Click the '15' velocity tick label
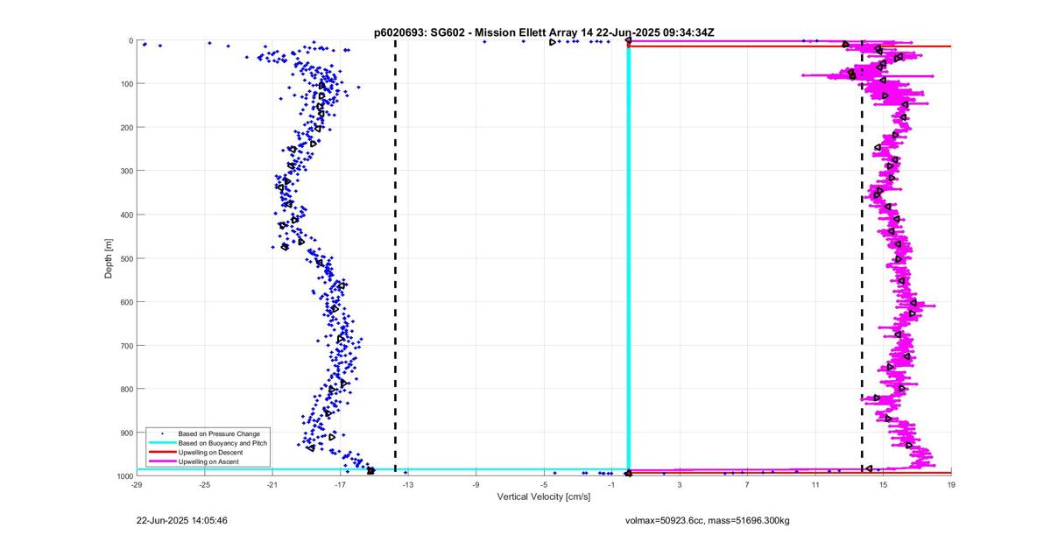Viewport: 1051px width, 535px height. coord(883,484)
